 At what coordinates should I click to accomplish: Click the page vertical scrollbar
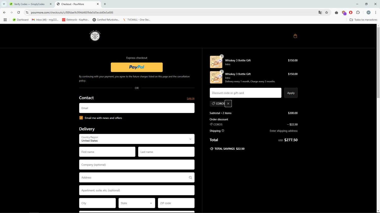click(378, 63)
